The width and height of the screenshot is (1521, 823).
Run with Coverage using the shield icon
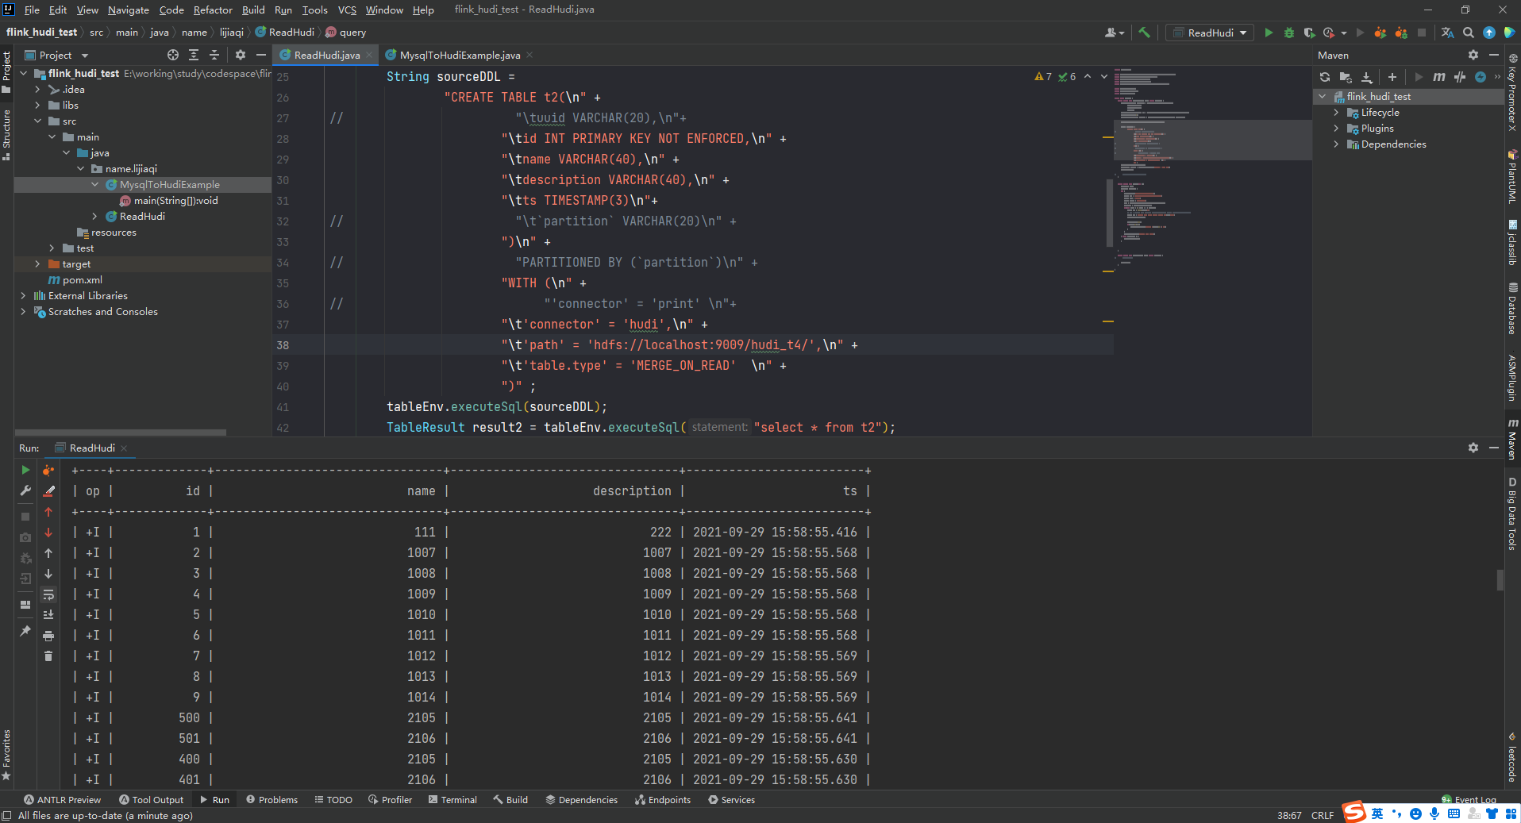coord(1309,33)
